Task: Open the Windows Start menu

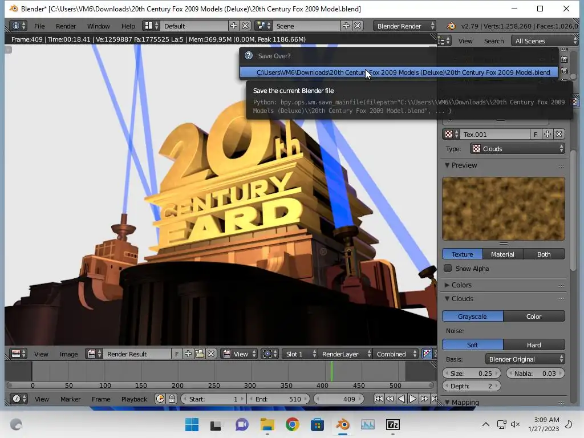Action: click(192, 424)
